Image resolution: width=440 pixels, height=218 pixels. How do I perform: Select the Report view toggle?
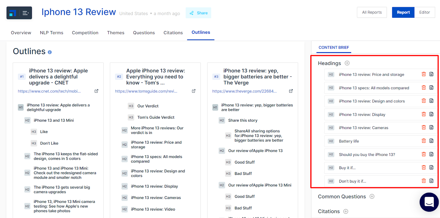pos(403,12)
